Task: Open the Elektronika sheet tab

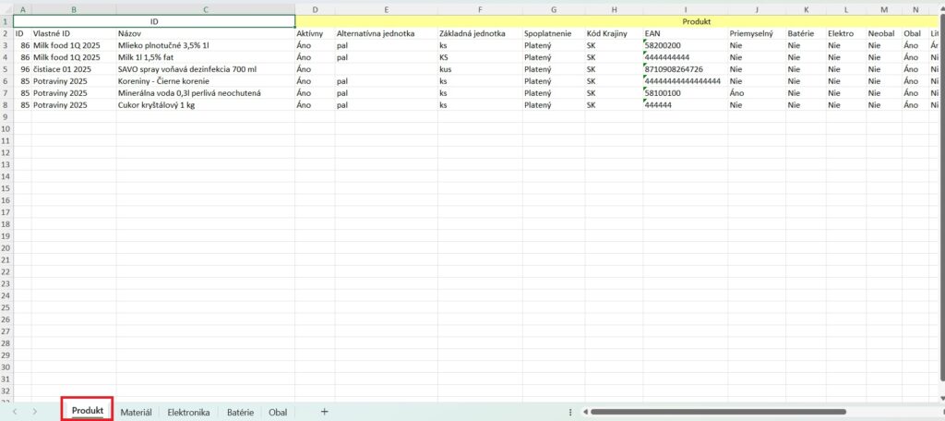Action: tap(188, 412)
